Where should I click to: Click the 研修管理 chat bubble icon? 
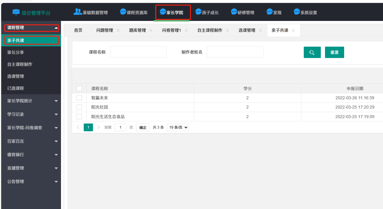234,12
